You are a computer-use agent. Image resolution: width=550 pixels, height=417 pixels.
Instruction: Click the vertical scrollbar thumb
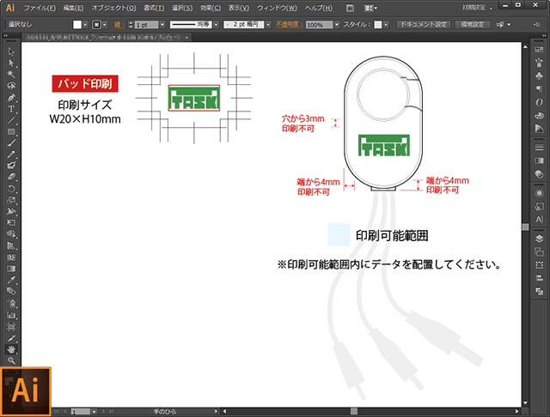(525, 227)
